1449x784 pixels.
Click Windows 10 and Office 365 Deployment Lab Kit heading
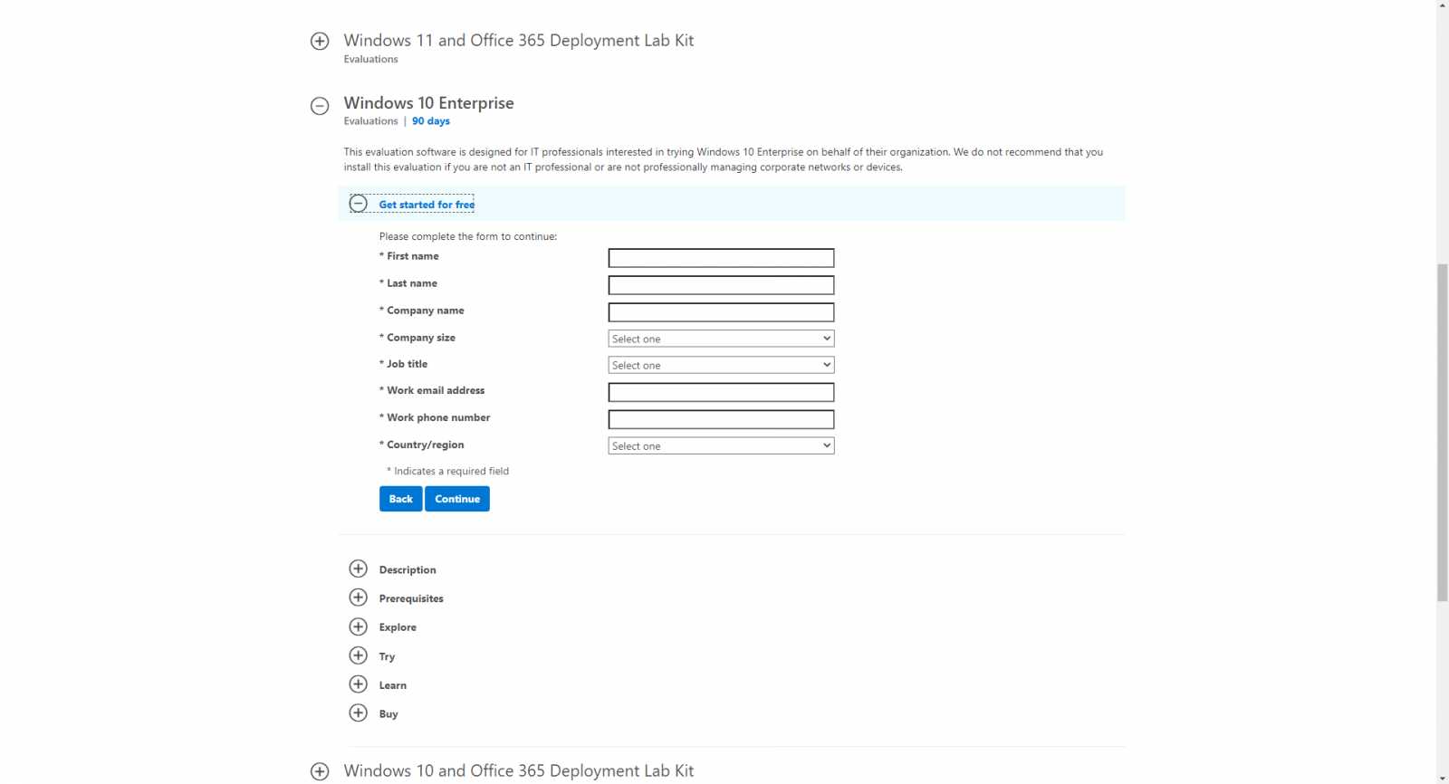pos(519,770)
